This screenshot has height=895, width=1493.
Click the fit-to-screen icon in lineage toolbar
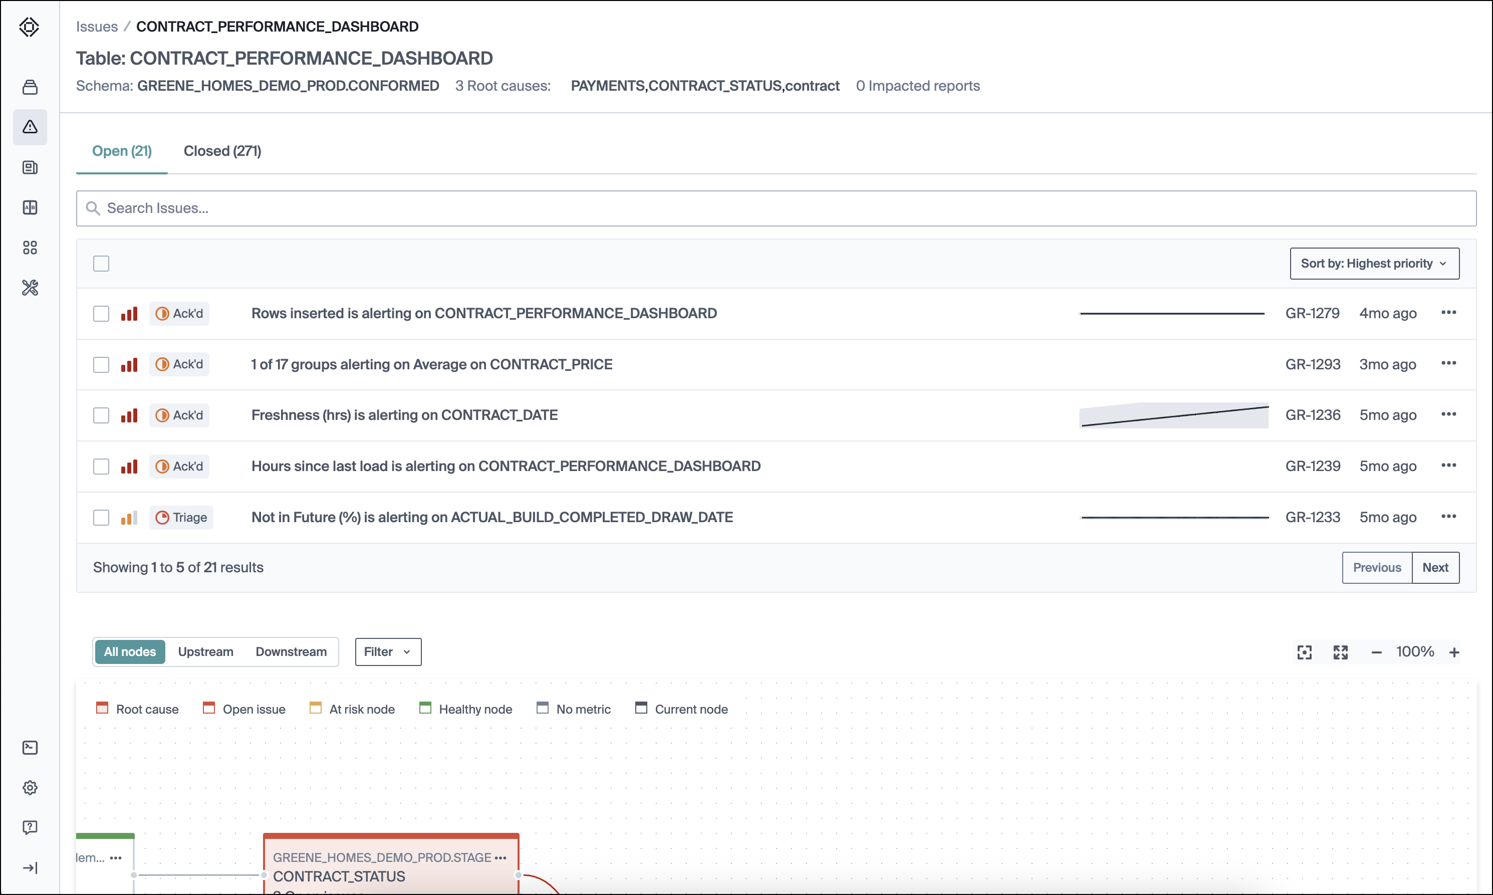point(1304,652)
